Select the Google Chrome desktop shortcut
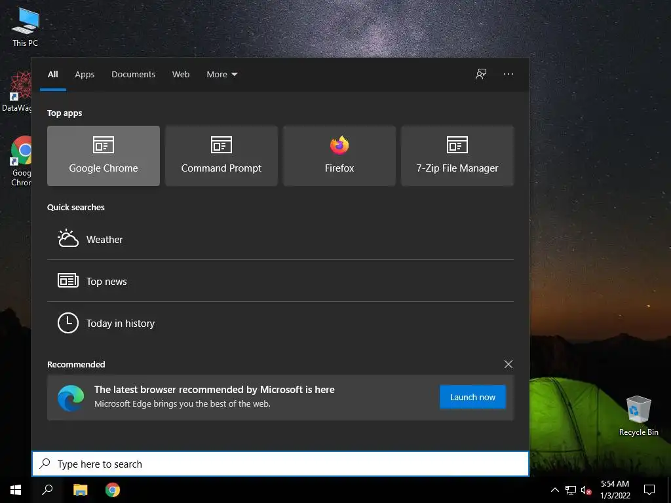671x503 pixels. point(21,161)
